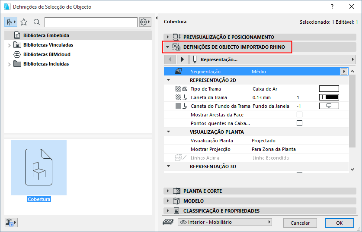The height and width of the screenshot is (232, 362).
Task: Click the Segmentação row icon
Action: (x=179, y=71)
